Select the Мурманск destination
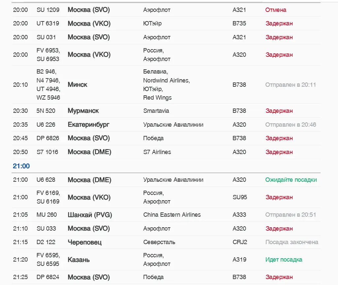This screenshot has height=285, width=338. point(83,111)
